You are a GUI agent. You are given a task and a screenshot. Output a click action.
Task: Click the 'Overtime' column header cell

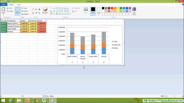coord(33,21)
